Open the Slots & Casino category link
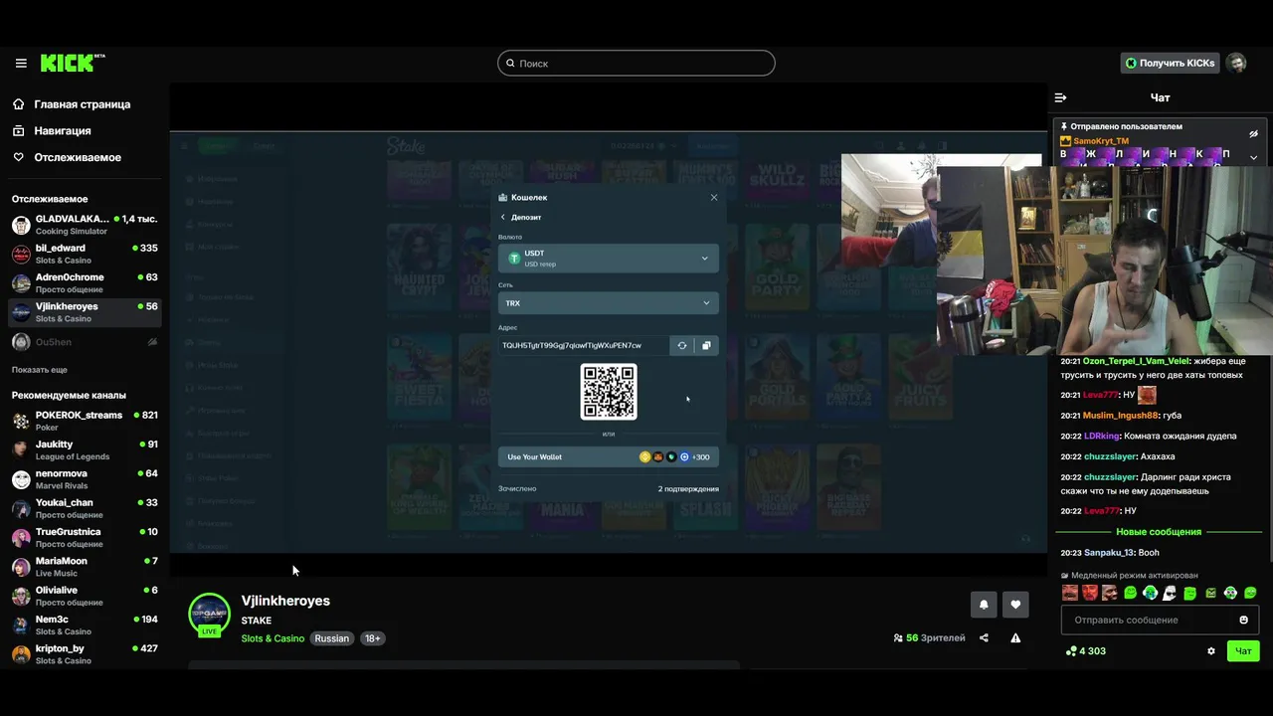 pyautogui.click(x=273, y=638)
